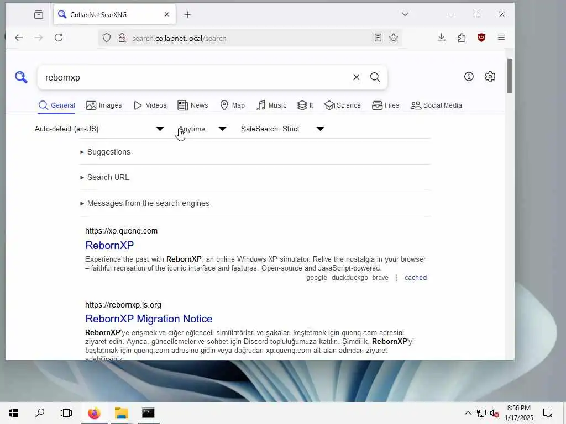
Task: Open the Windows Start menu
Action: click(13, 413)
